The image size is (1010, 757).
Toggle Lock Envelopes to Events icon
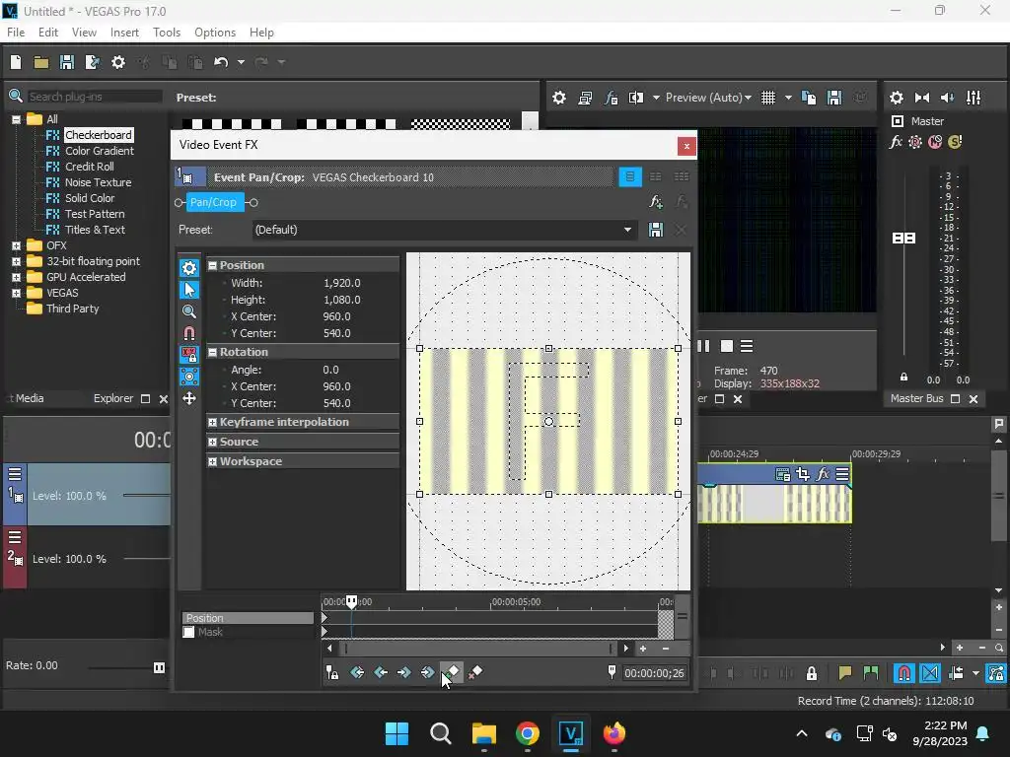click(x=996, y=673)
